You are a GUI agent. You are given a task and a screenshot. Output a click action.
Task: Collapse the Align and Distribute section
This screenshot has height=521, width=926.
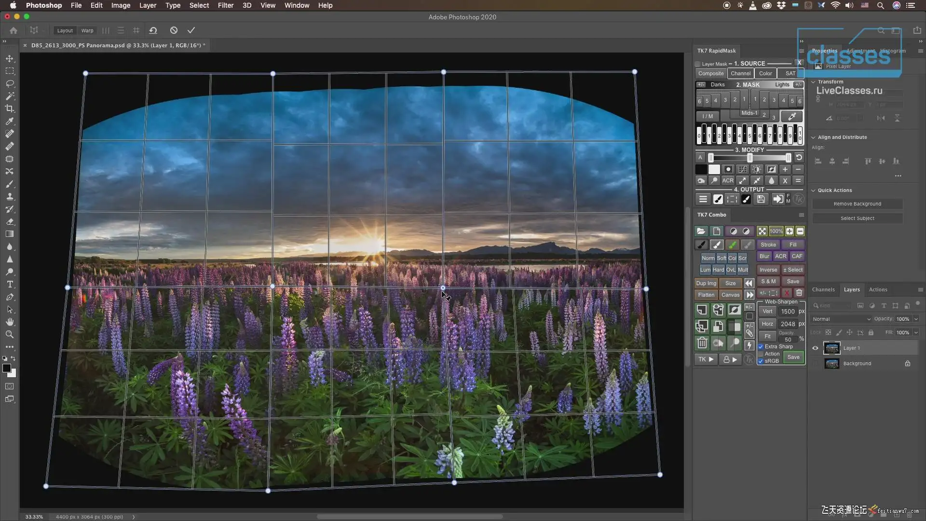tap(813, 137)
